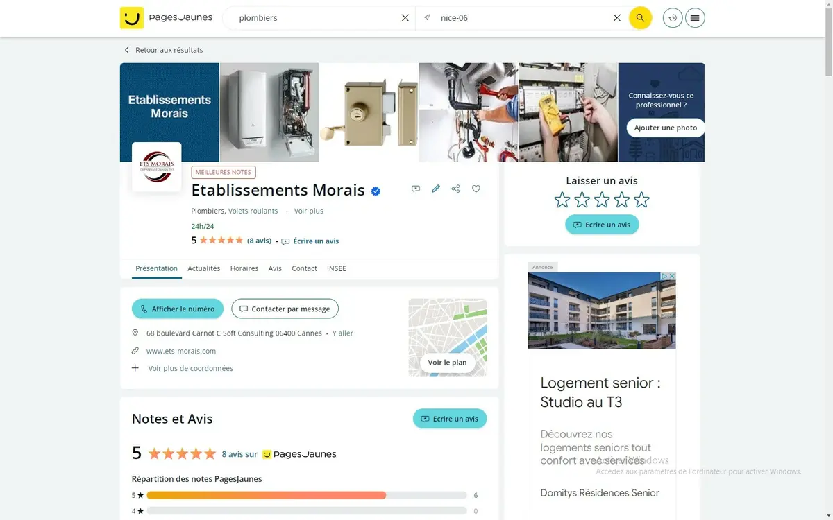Switch to the Avis tab

coord(276,268)
